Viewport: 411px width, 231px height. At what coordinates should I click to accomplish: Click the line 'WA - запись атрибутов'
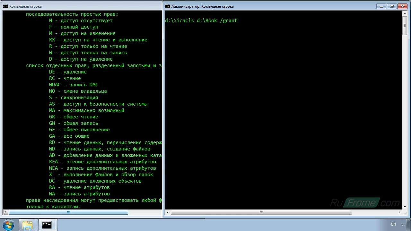click(79, 194)
